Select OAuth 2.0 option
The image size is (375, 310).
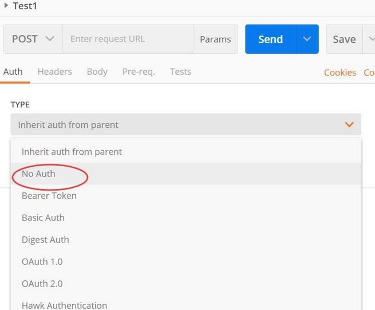point(42,284)
